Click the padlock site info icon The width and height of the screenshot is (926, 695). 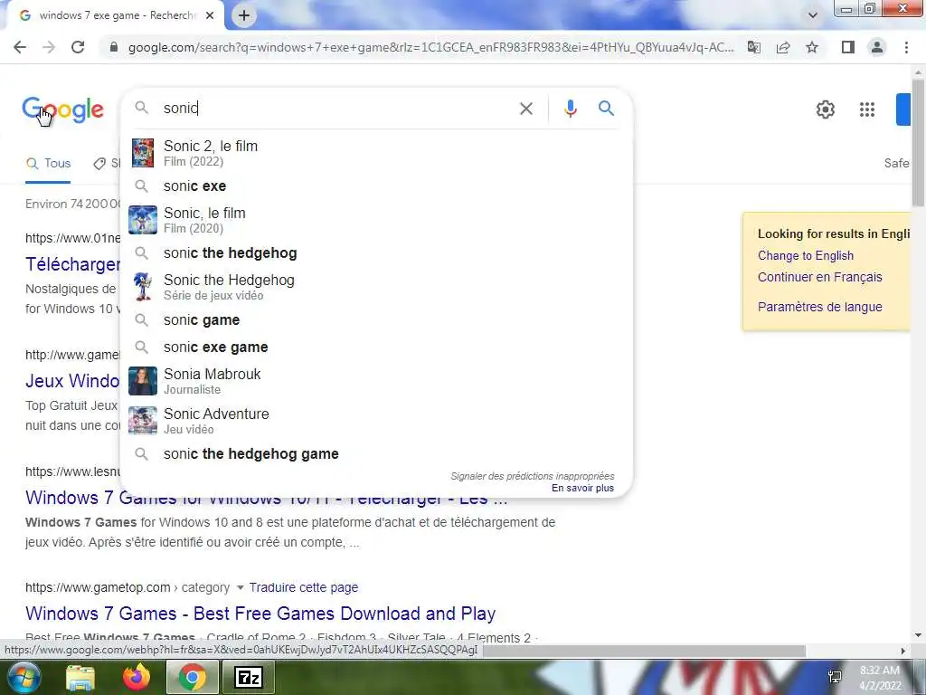114,47
